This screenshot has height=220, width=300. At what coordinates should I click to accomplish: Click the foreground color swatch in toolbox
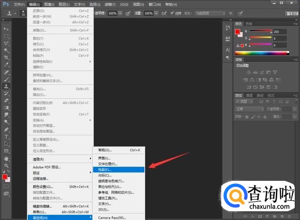(5, 177)
